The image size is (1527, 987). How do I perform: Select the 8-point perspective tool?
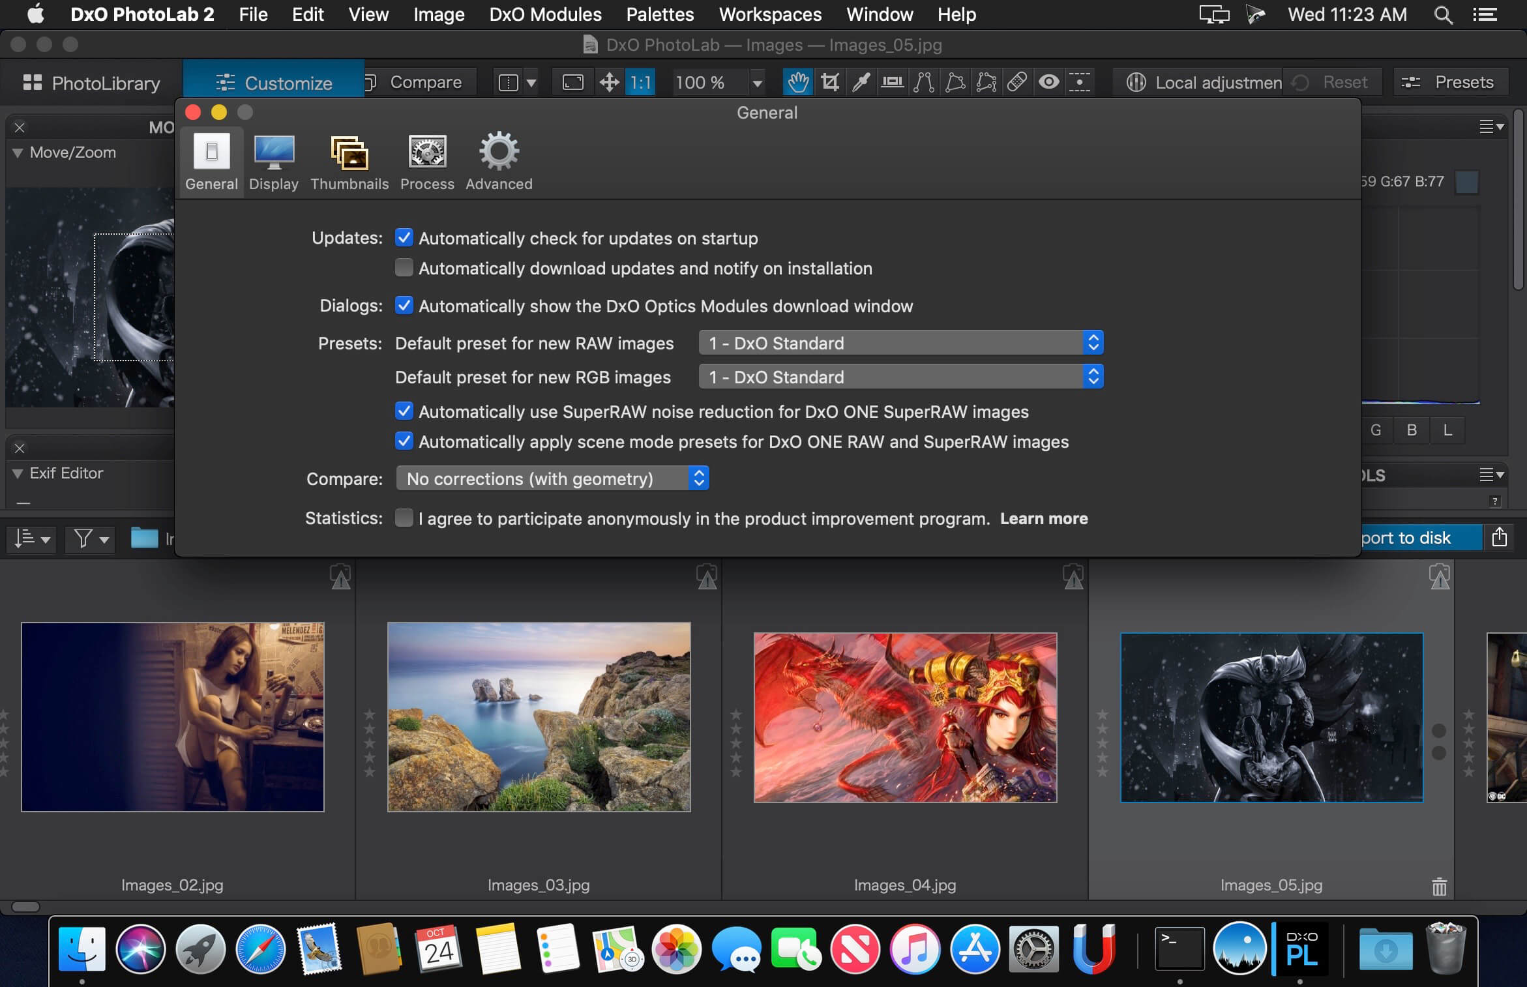986,82
